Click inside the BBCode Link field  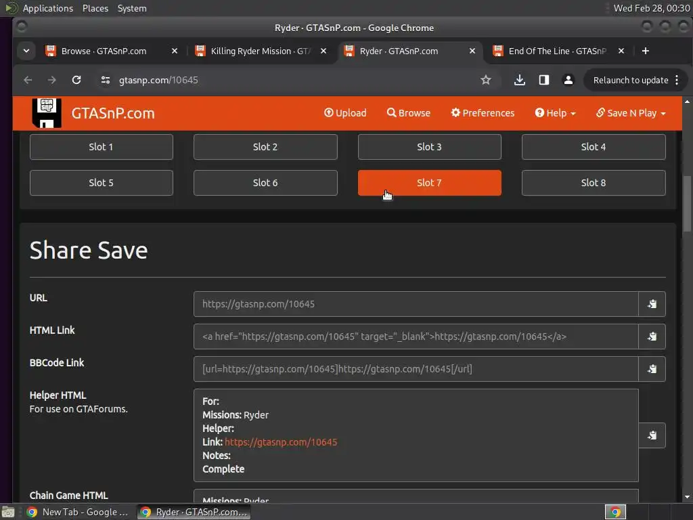point(416,369)
